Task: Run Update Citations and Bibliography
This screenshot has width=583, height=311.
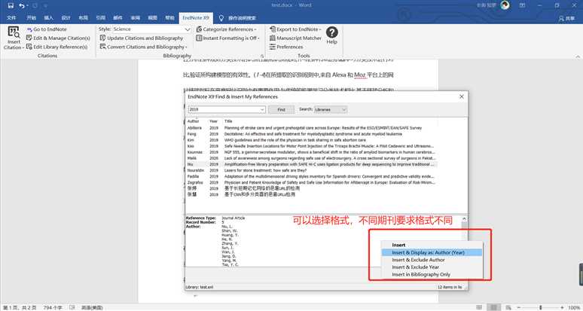Action: pos(142,38)
